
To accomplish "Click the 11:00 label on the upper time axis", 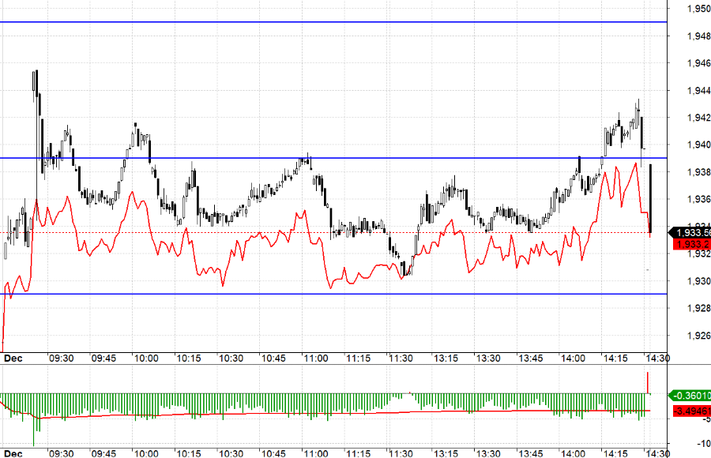I will pos(315,358).
